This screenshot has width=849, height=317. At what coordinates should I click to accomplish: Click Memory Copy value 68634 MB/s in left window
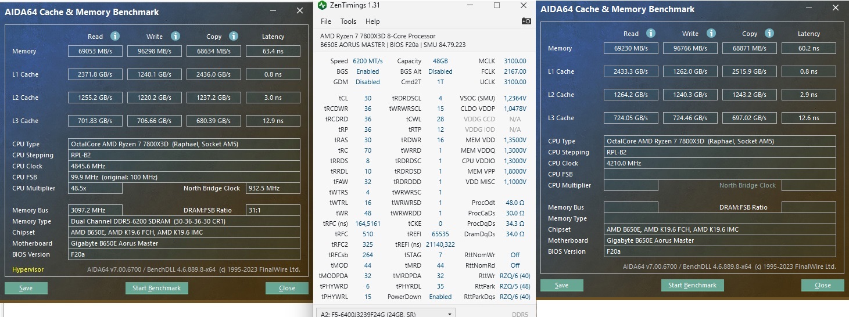click(214, 51)
